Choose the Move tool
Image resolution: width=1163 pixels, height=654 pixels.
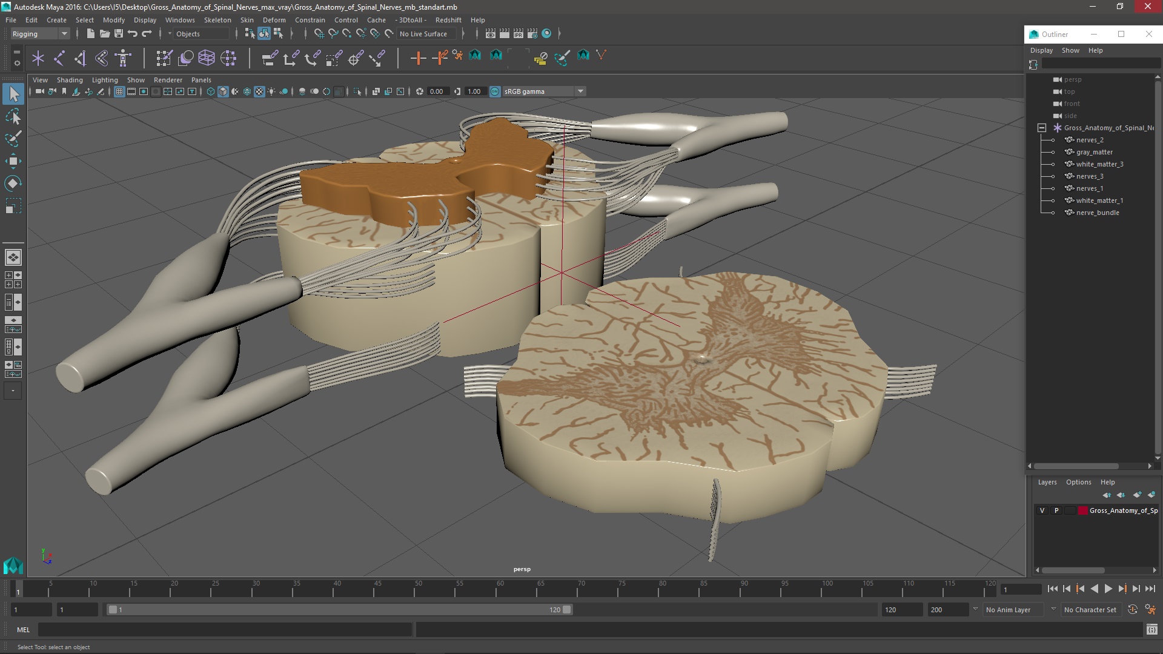coord(13,161)
